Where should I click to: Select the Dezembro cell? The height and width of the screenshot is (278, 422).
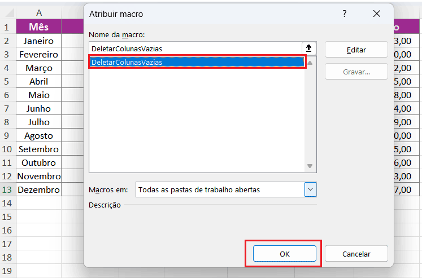38,190
